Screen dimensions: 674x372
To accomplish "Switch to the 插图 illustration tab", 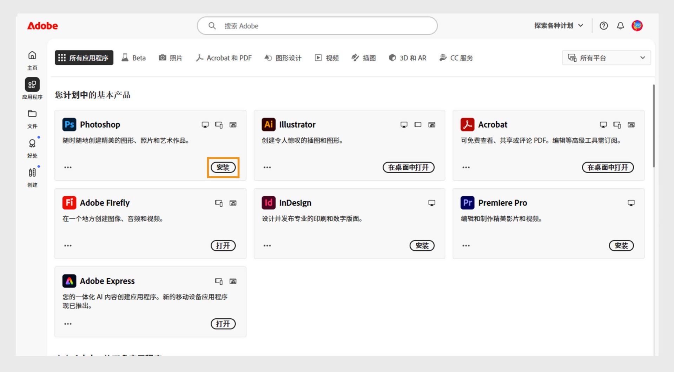I will point(364,58).
